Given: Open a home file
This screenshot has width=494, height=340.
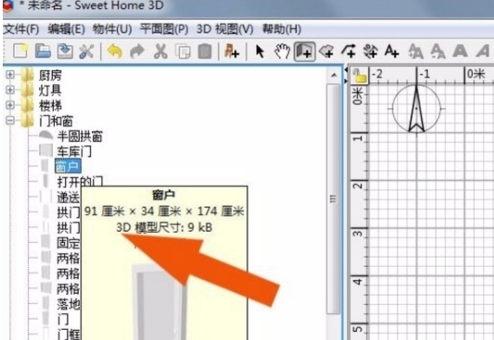Looking at the screenshot, I should click(43, 51).
